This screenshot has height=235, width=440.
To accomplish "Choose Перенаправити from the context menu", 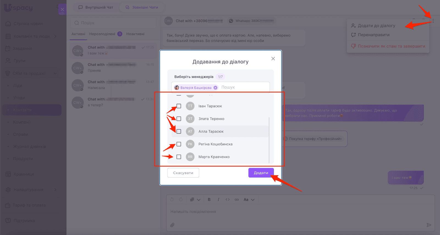I will pyautogui.click(x=373, y=35).
